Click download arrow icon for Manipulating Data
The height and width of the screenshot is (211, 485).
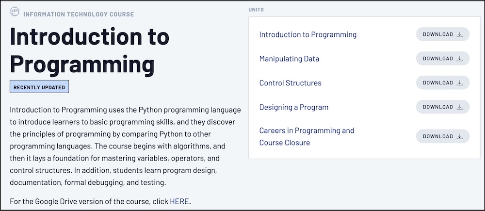click(x=460, y=59)
